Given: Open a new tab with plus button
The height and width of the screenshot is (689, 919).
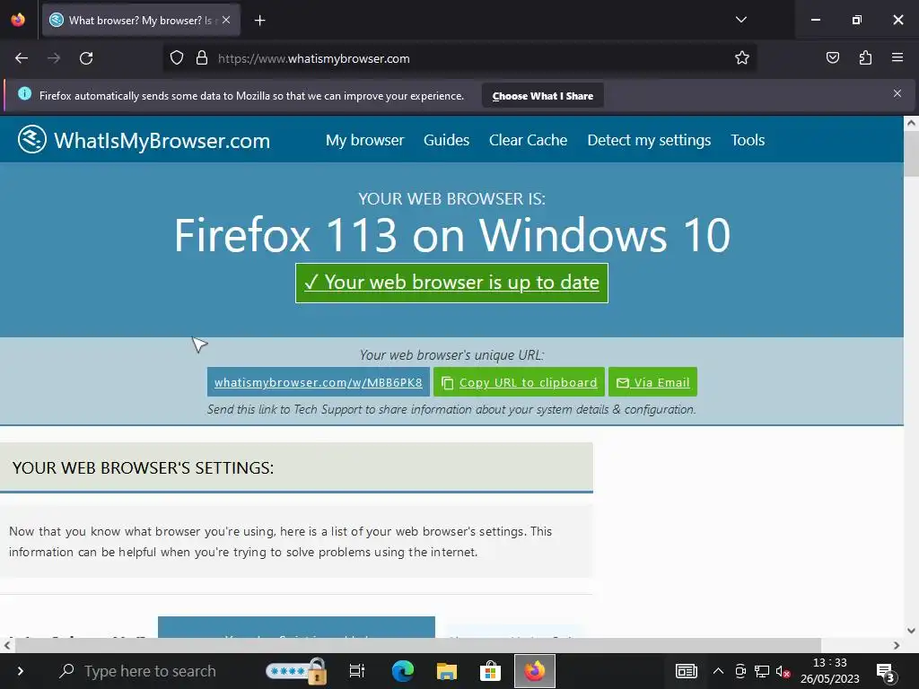Looking at the screenshot, I should 259,21.
